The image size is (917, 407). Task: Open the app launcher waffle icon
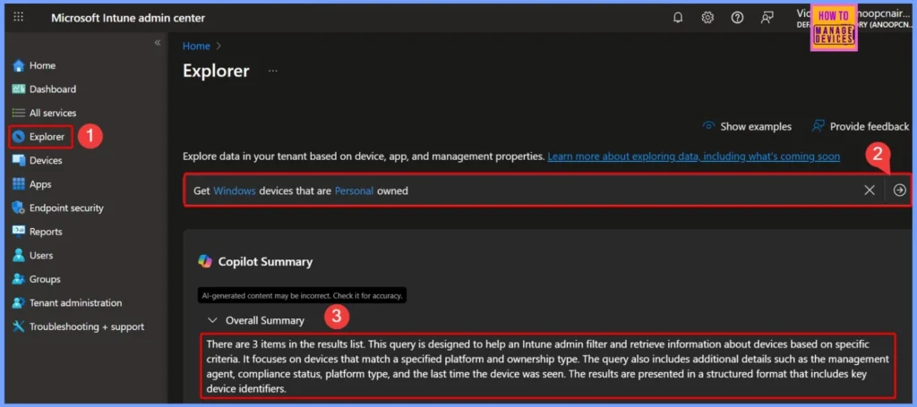click(19, 17)
